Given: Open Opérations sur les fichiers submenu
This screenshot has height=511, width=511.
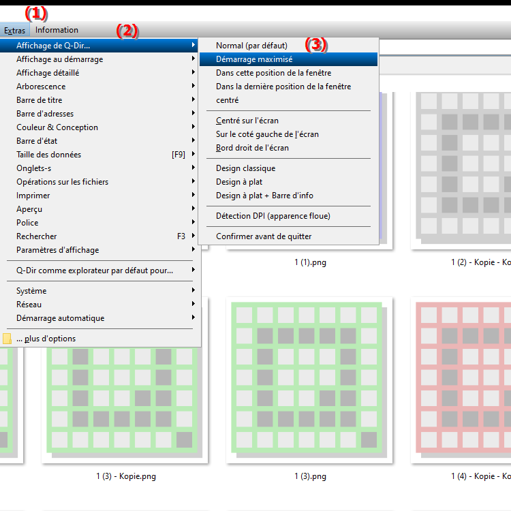Looking at the screenshot, I should (x=99, y=182).
